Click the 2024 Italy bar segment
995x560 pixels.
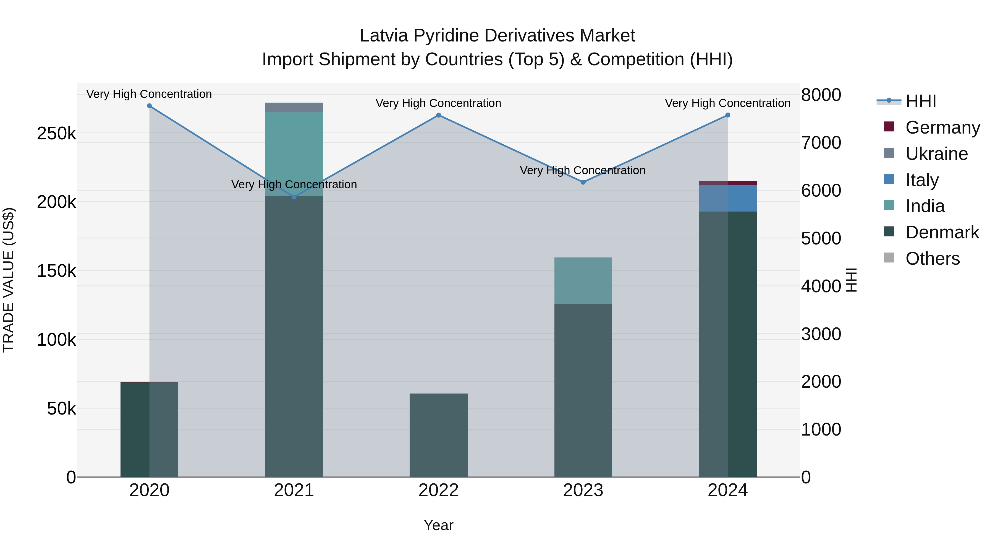pyautogui.click(x=728, y=198)
